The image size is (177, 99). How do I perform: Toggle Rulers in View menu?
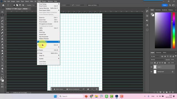[48, 50]
